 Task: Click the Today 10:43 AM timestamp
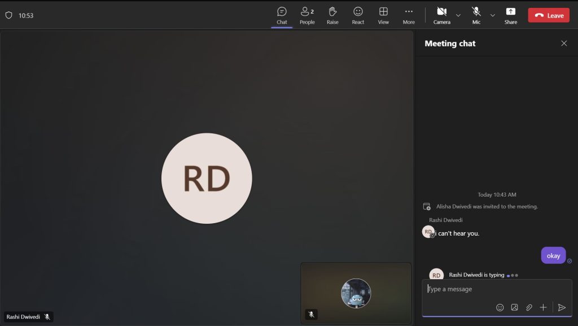497,195
